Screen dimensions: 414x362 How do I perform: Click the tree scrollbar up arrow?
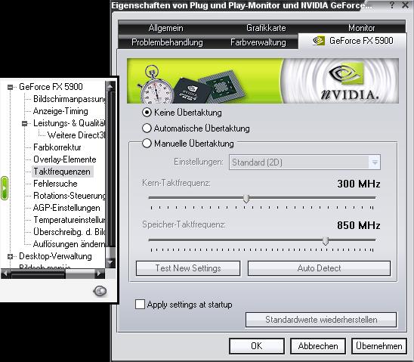point(110,86)
